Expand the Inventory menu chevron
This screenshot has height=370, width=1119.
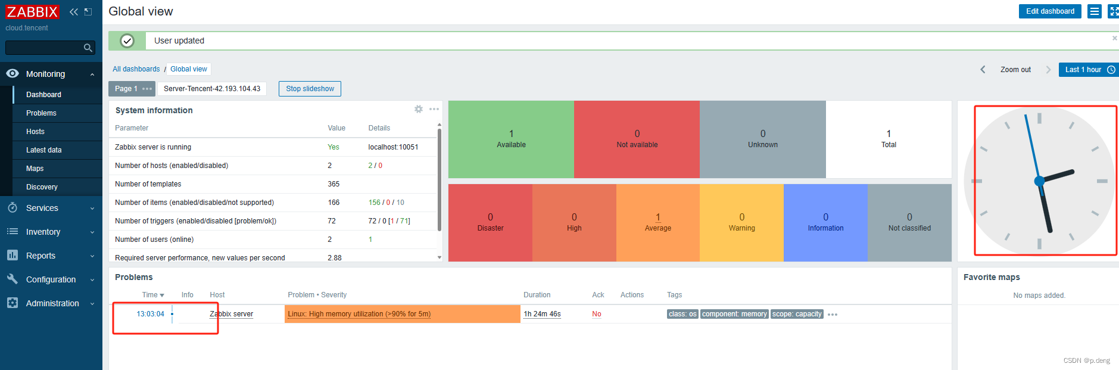click(92, 232)
